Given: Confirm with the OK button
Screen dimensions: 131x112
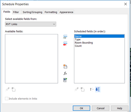Looking at the screenshot, I should coord(81,108).
